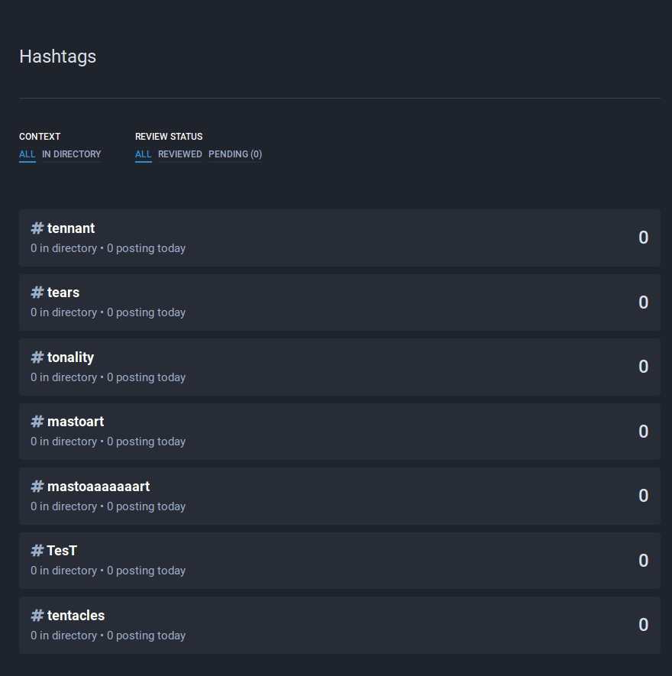Click the usage count 0 for mastoart
672x676 pixels.
click(643, 431)
